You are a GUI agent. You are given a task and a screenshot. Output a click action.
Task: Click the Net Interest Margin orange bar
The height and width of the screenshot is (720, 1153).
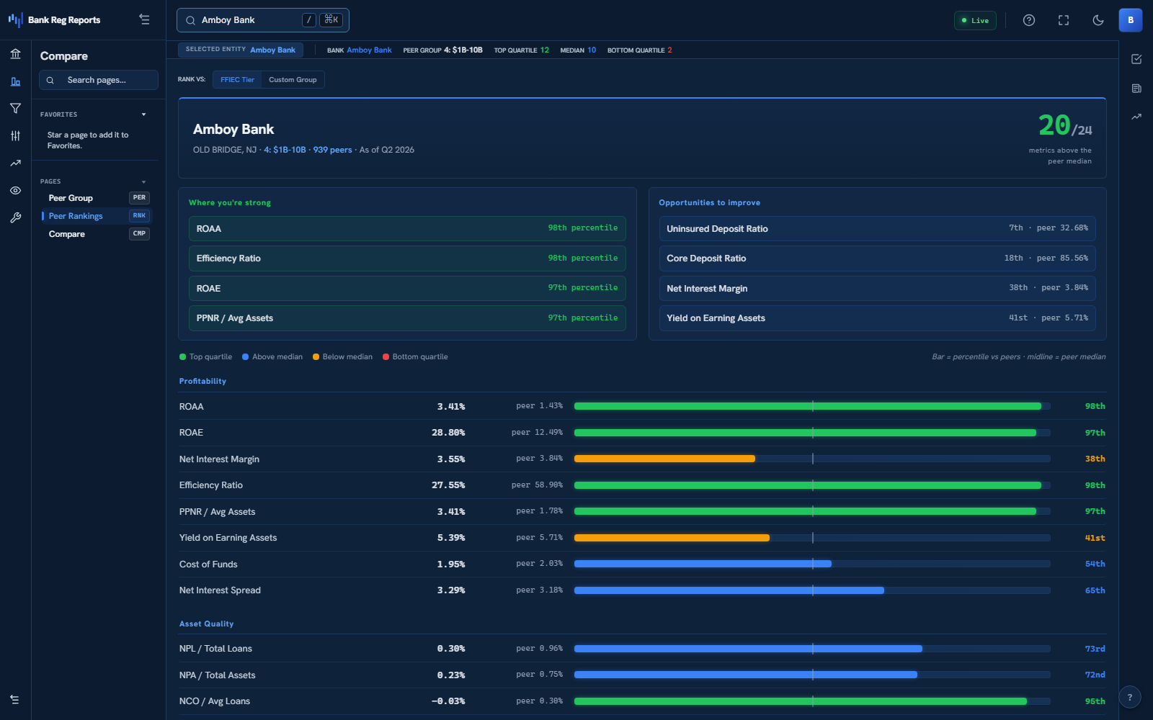tap(664, 459)
